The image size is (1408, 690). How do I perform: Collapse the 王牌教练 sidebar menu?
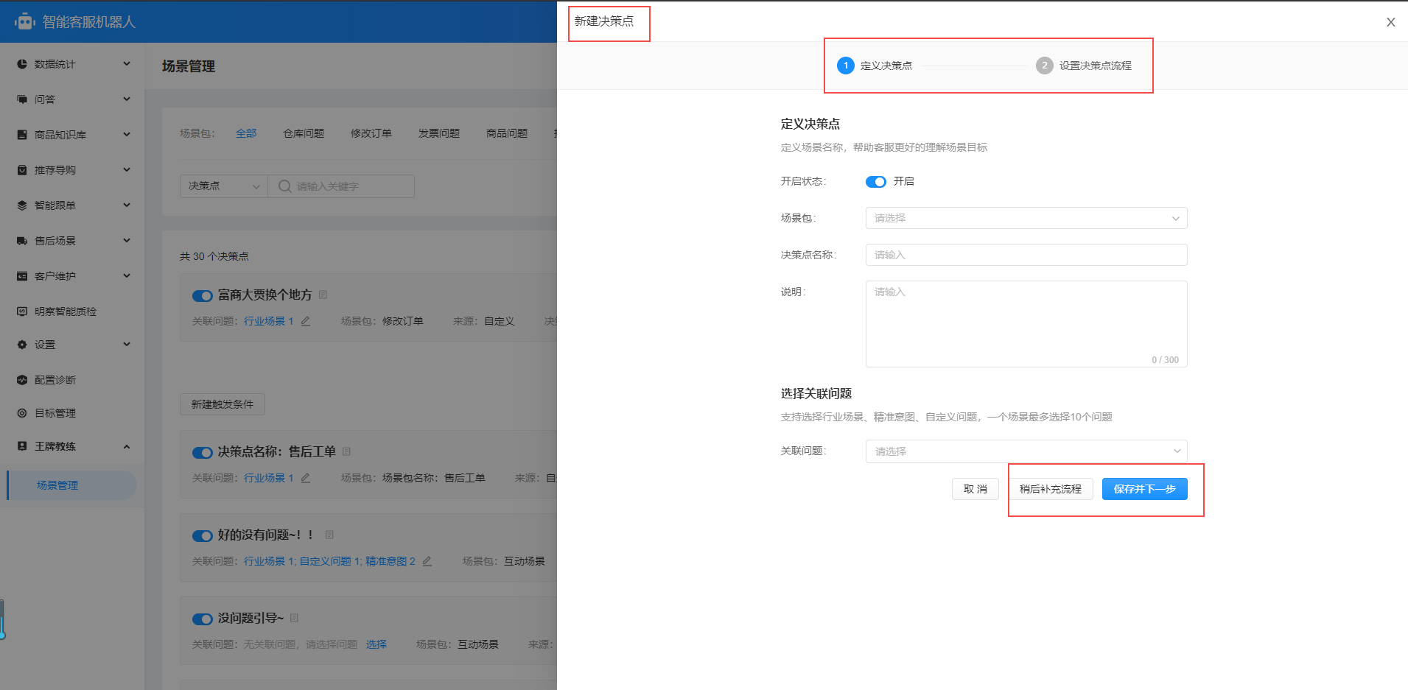(127, 446)
